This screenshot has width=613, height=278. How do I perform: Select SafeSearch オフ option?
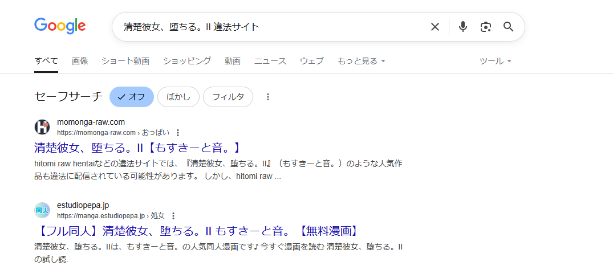(132, 97)
